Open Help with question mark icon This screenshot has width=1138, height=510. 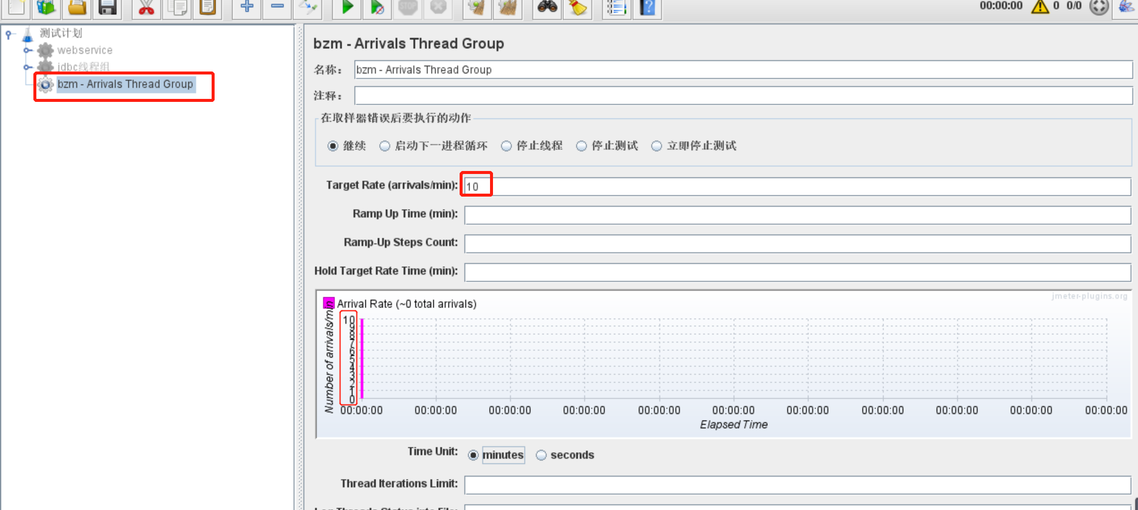(647, 7)
